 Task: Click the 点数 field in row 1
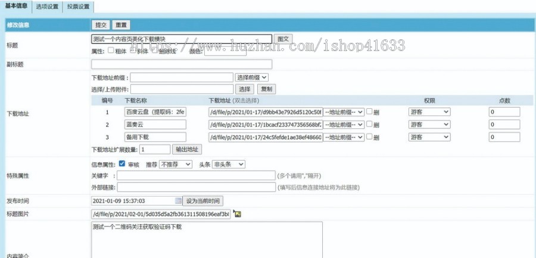point(504,112)
